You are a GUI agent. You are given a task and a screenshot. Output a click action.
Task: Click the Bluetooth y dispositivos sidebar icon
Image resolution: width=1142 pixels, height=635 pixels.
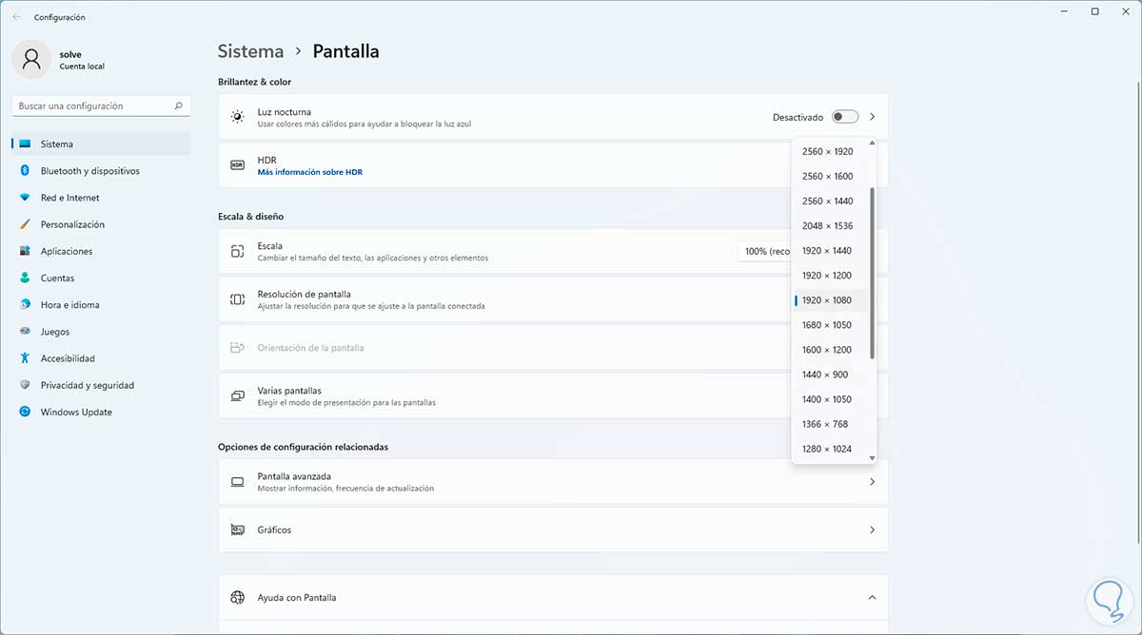(x=25, y=171)
